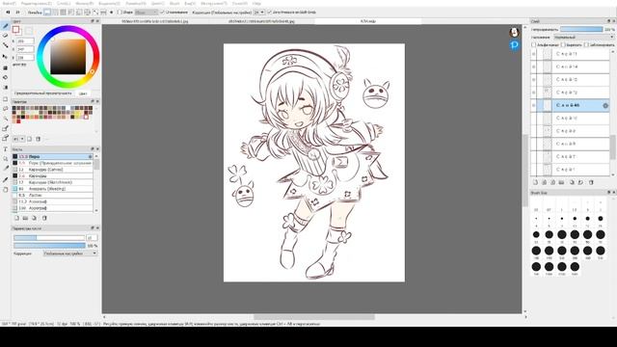This screenshot has height=347, width=617.
Task: Click the layer list scroll-down arrow
Action: tap(613, 174)
